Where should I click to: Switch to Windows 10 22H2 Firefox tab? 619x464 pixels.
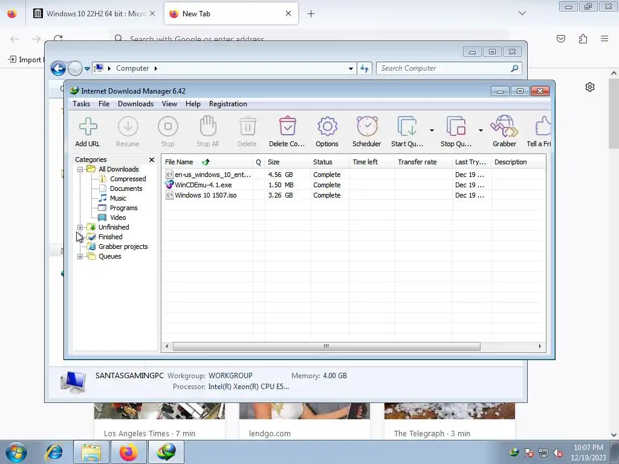pos(94,14)
